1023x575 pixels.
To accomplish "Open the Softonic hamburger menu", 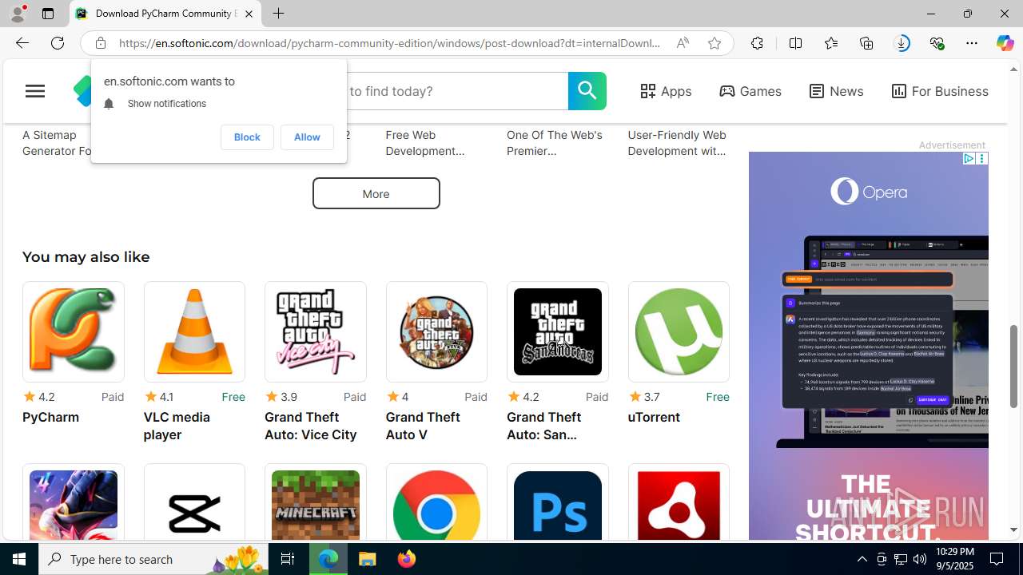I will [x=35, y=91].
